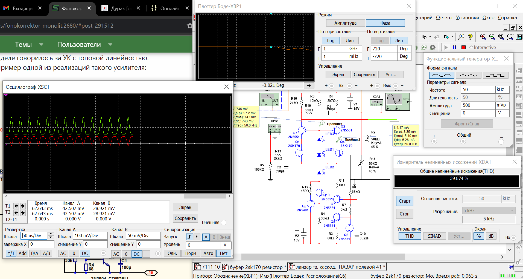The height and width of the screenshot is (279, 523).
Task: Switch to Дурак browser tab
Action: [x=121, y=8]
